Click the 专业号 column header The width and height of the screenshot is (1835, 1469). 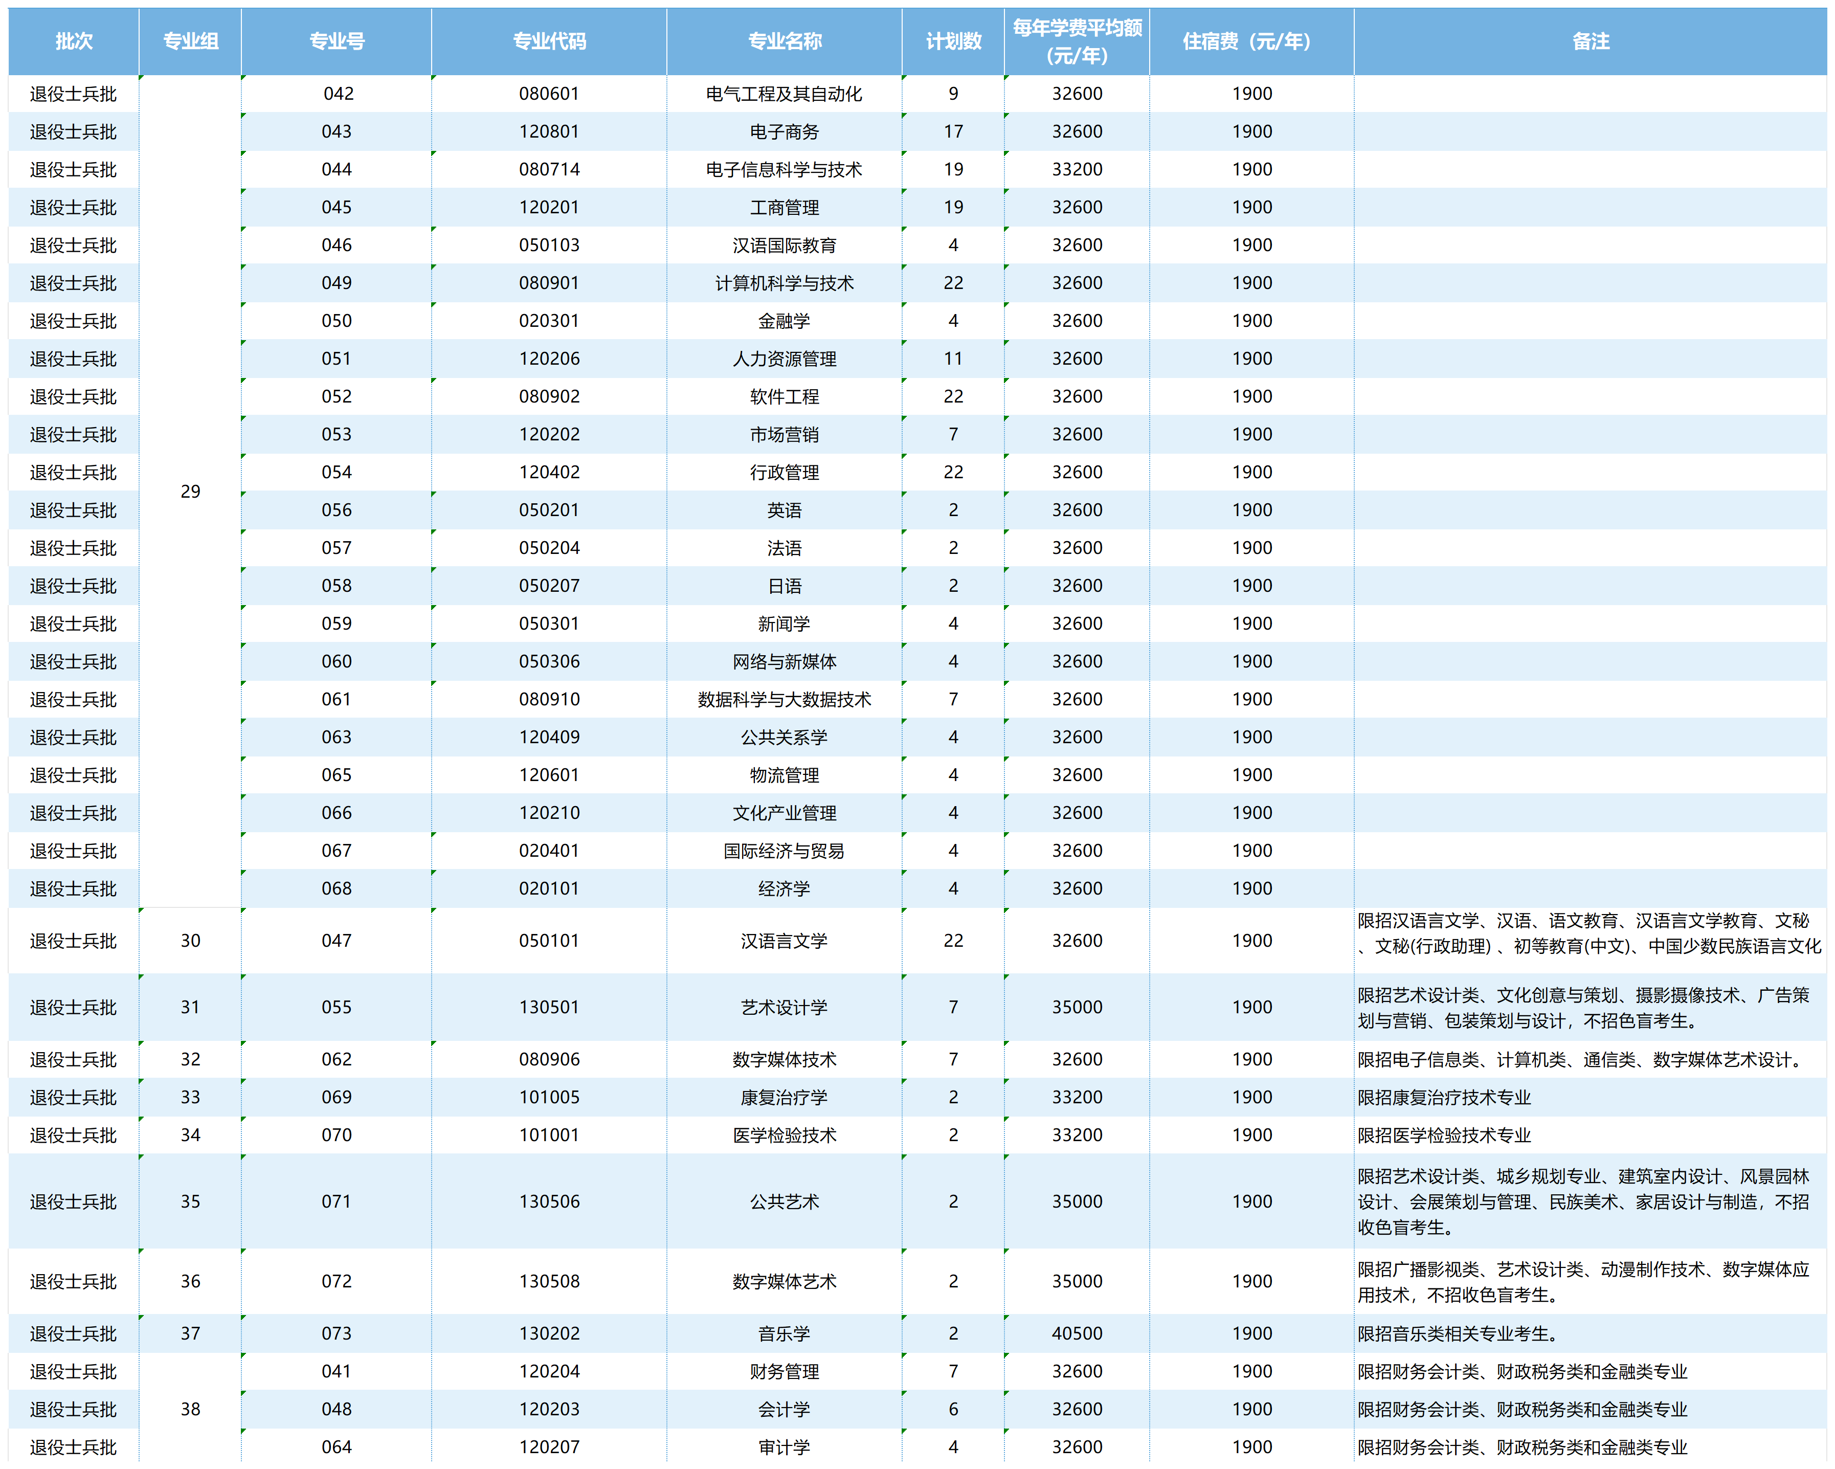[x=337, y=41]
